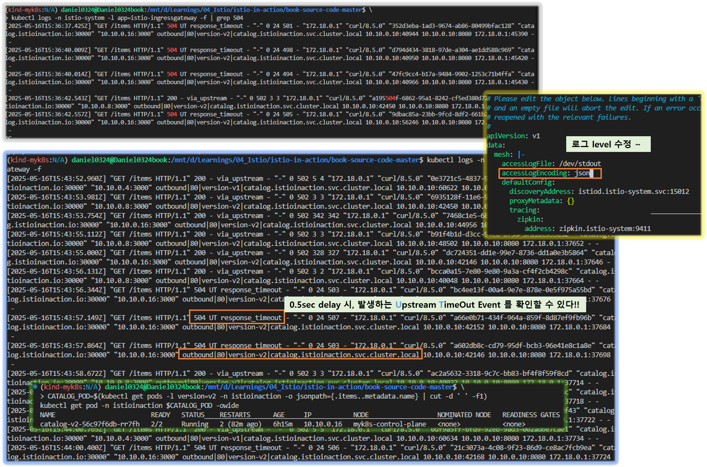
Task: Click the '로그 level 수정 ~' annotation label
Action: pyautogui.click(x=608, y=144)
